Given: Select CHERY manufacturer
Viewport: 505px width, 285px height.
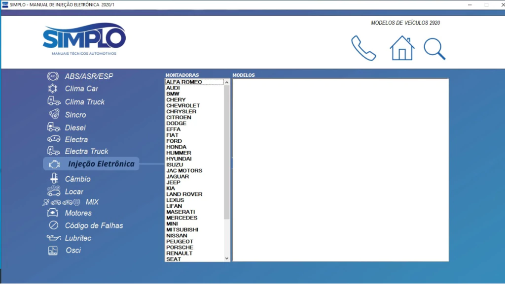Looking at the screenshot, I should click(194, 99).
